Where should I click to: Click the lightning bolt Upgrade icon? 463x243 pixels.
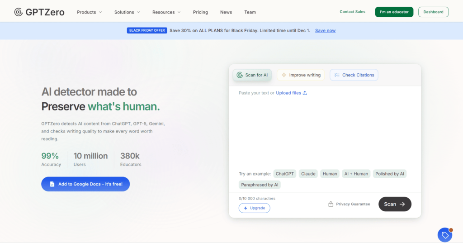(x=246, y=208)
